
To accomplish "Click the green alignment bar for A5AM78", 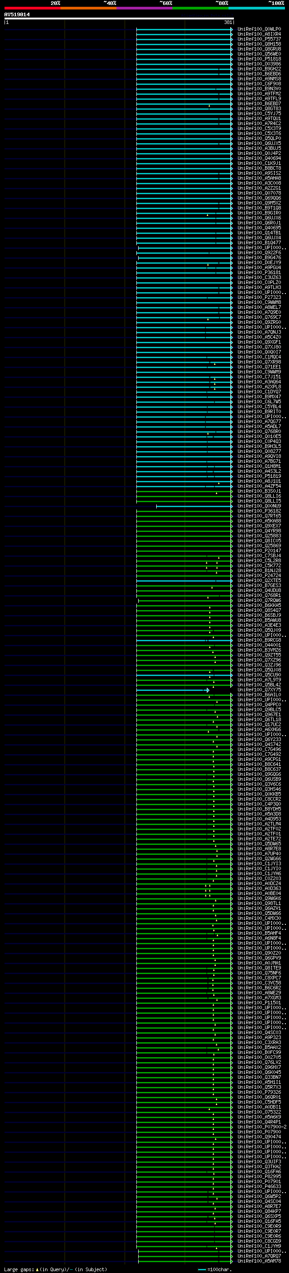I will click(x=185, y=1261).
